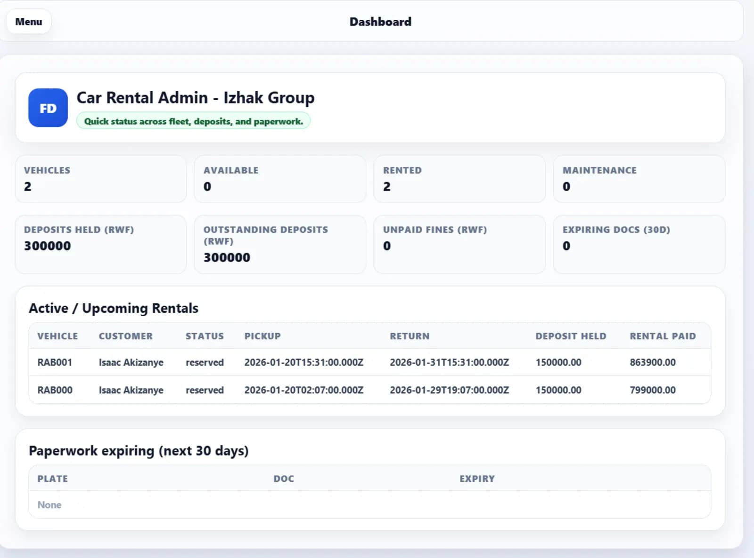This screenshot has width=754, height=558.
Task: Click the Deposits Held (RWF) card
Action: click(100, 244)
